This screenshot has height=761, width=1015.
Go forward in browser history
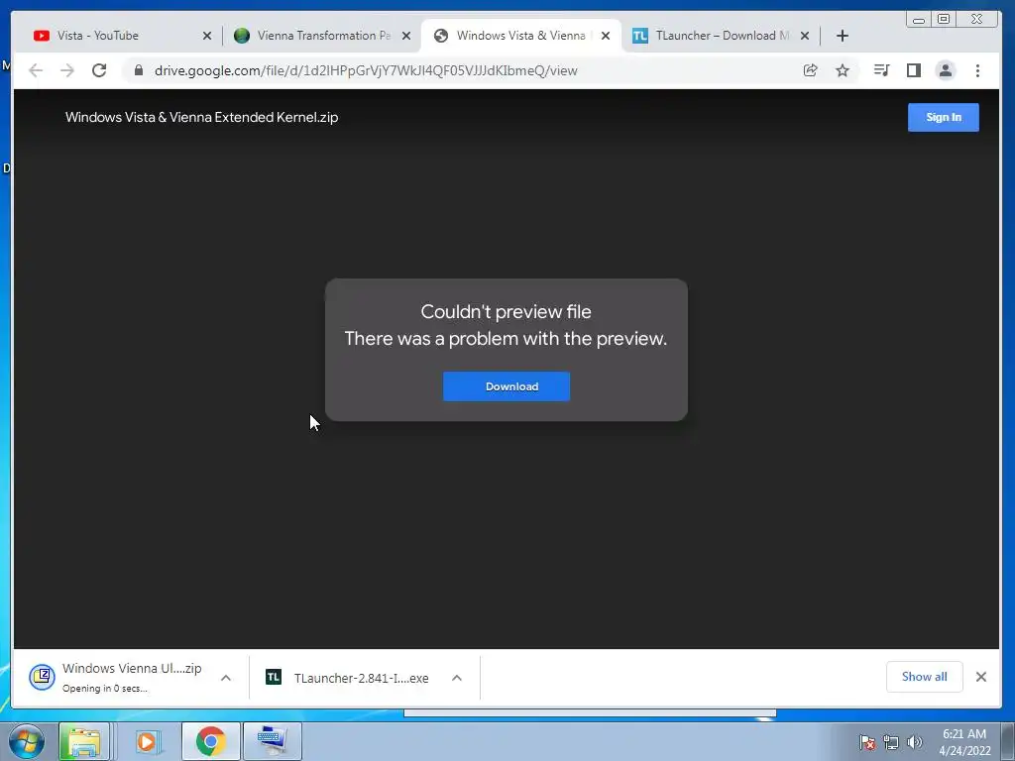click(x=67, y=70)
